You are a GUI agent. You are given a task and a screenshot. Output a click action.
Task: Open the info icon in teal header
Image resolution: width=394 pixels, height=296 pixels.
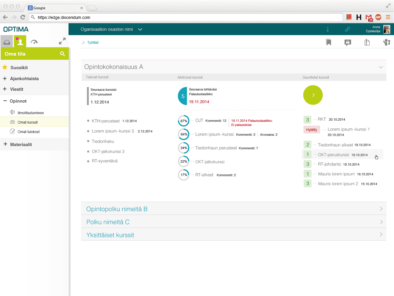[x=328, y=29]
